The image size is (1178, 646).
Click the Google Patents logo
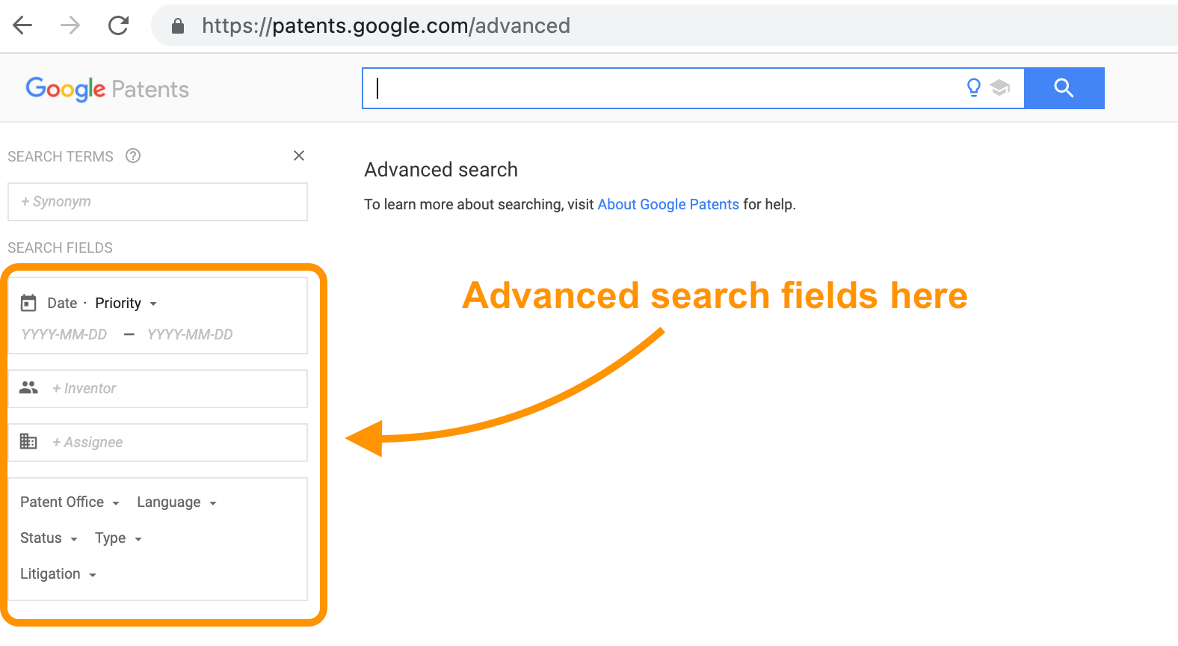tap(107, 89)
